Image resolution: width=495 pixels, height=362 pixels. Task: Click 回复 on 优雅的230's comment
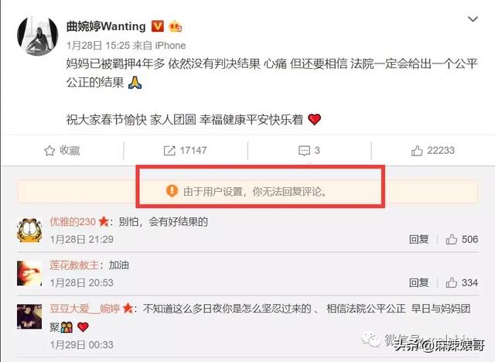[x=419, y=239]
